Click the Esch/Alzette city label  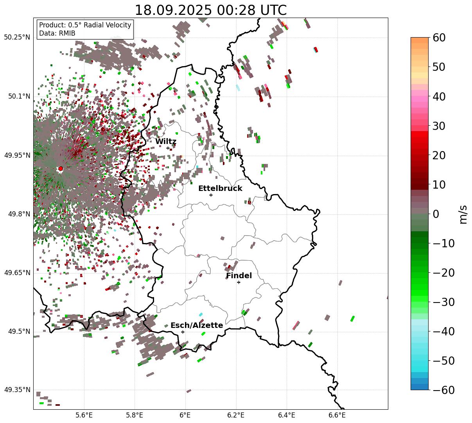[197, 326]
